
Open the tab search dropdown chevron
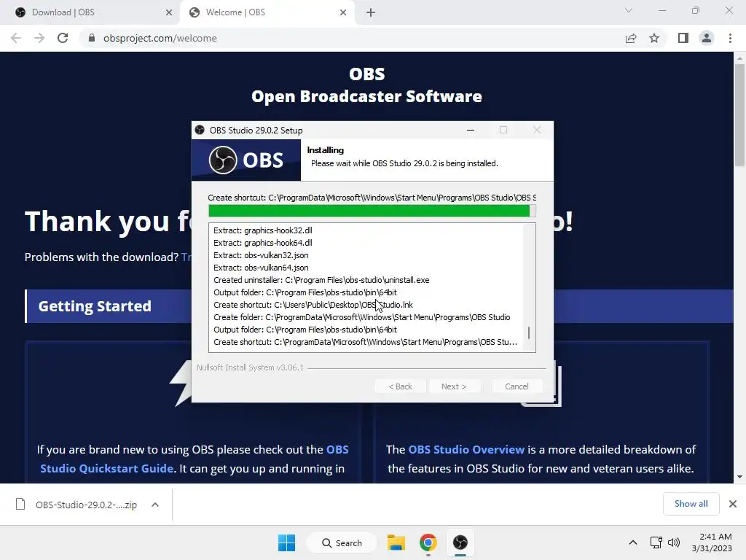point(629,10)
